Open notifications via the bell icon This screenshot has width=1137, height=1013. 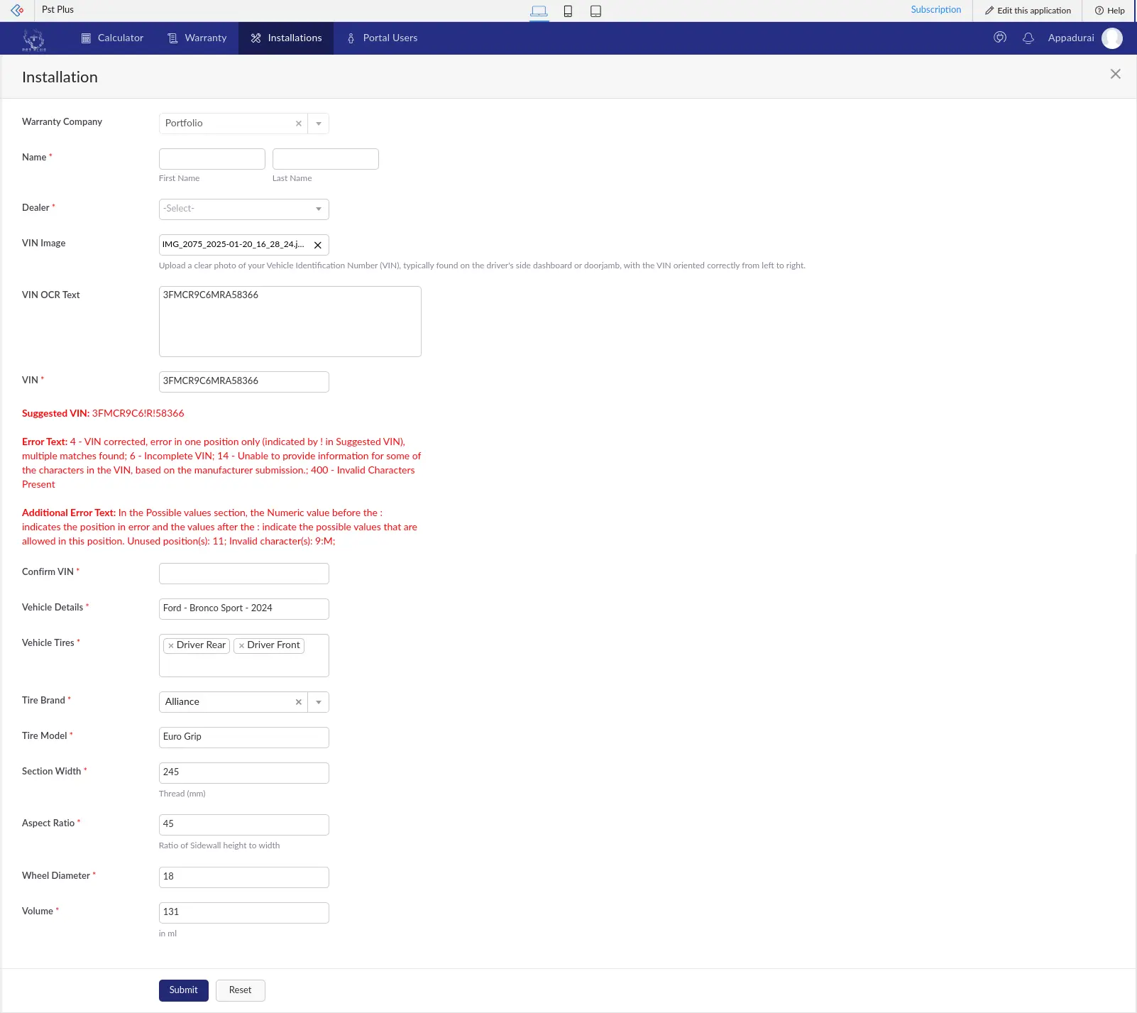[x=1028, y=38]
